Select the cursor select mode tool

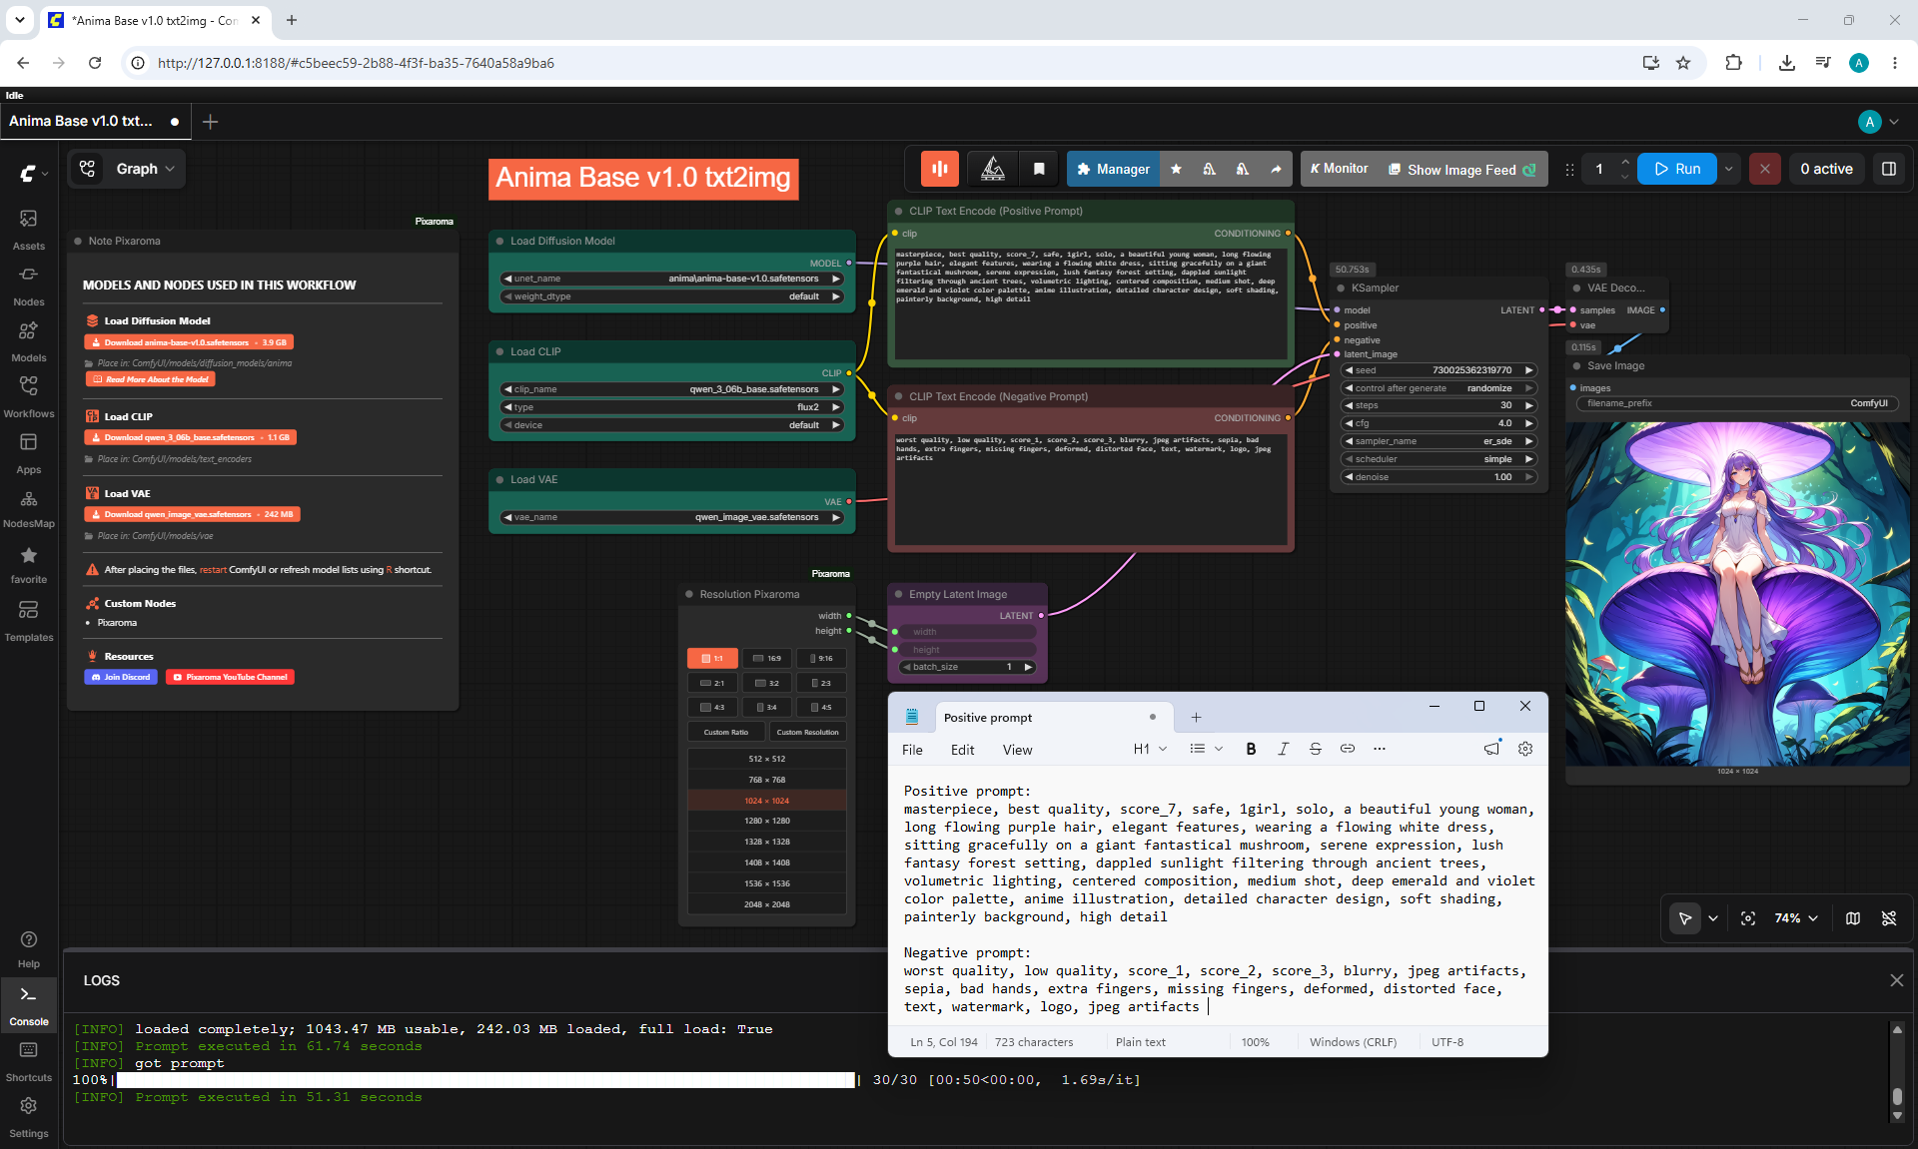coord(1685,918)
